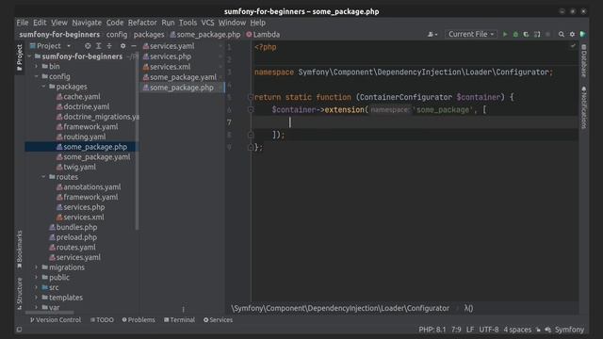This screenshot has height=339, width=603.
Task: Click the packages breadcrumb in navigation bar
Action: [x=149, y=34]
